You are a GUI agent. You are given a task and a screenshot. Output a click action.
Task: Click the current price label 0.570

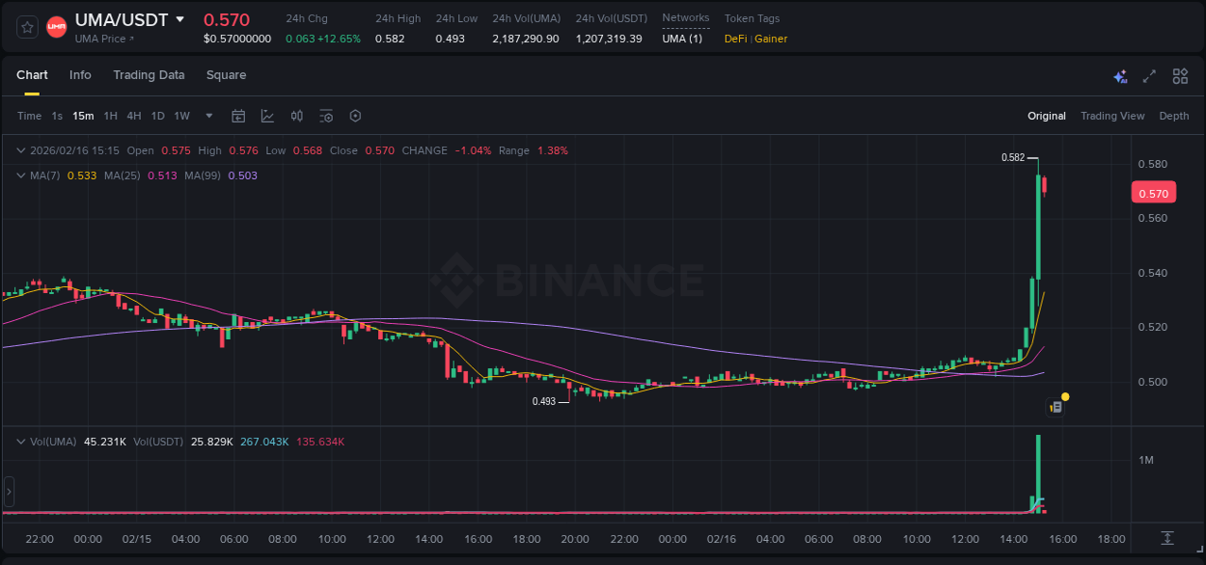pos(1154,192)
